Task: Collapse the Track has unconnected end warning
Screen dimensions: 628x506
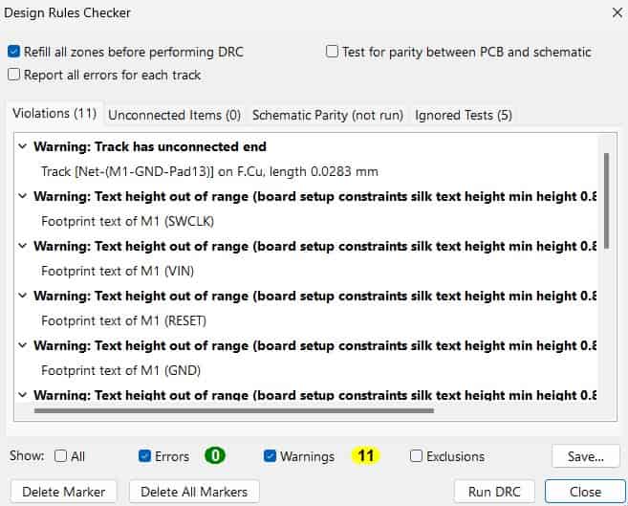Action: 23,147
